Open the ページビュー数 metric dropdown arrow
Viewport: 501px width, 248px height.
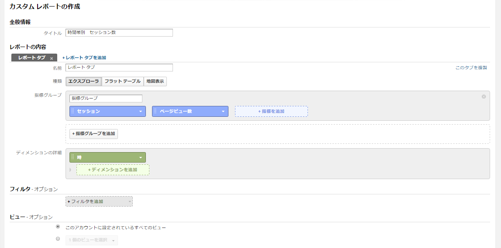(x=223, y=112)
